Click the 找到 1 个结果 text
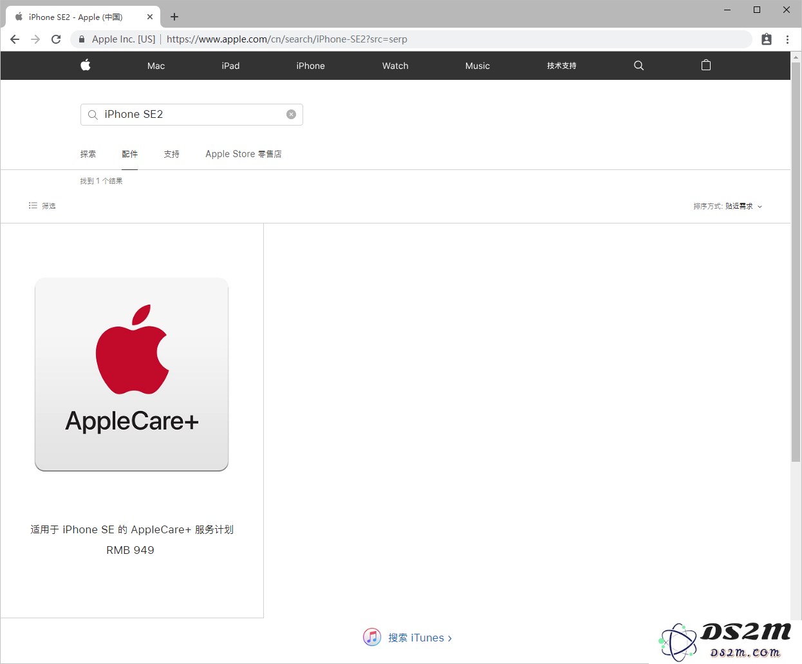The width and height of the screenshot is (802, 664). pos(101,181)
